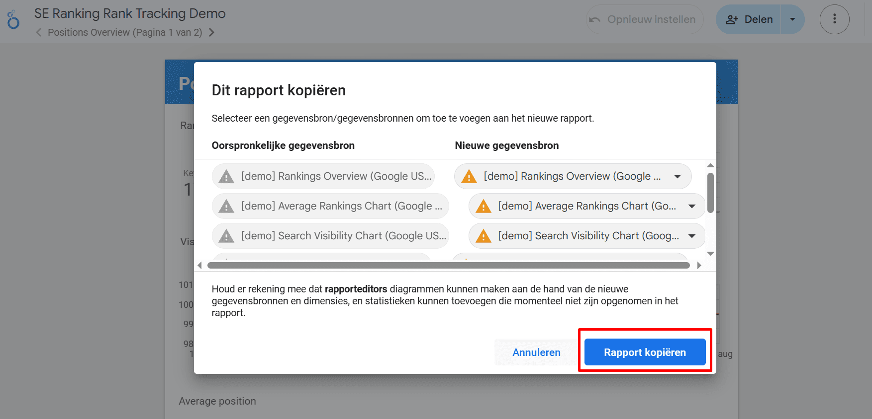Click the report title SE Ranking Rank Tracking Demo
Screen dimensions: 872x419
tap(130, 13)
